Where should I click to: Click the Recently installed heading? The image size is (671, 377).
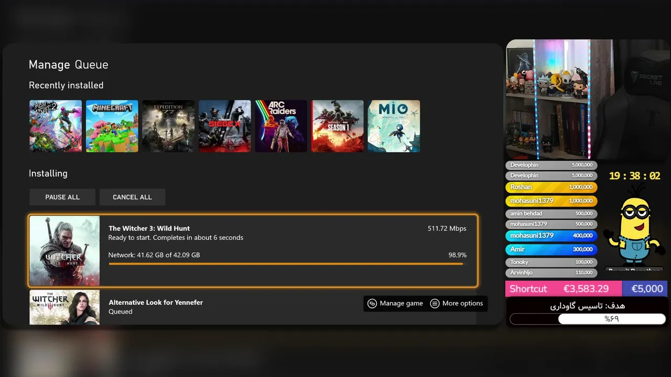[66, 85]
